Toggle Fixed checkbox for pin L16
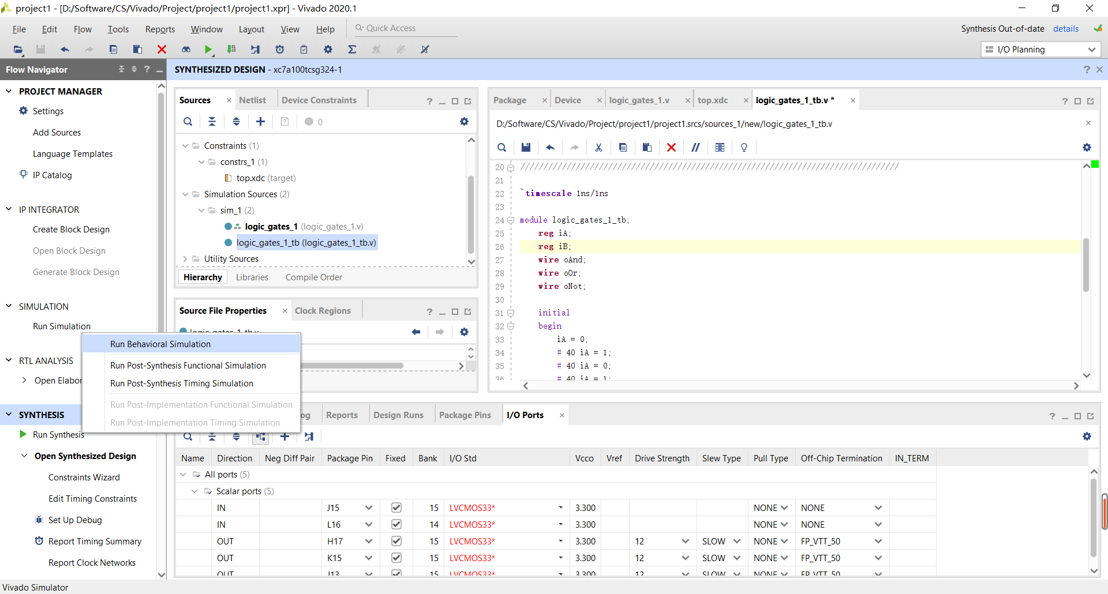The height and width of the screenshot is (594, 1108). [x=396, y=525]
